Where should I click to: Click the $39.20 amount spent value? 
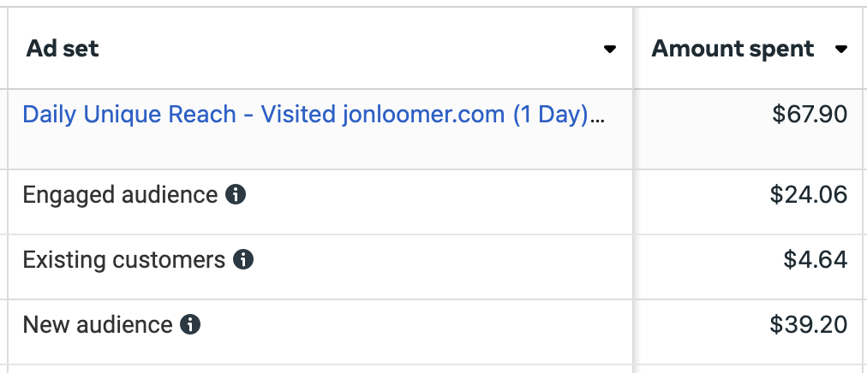click(809, 324)
